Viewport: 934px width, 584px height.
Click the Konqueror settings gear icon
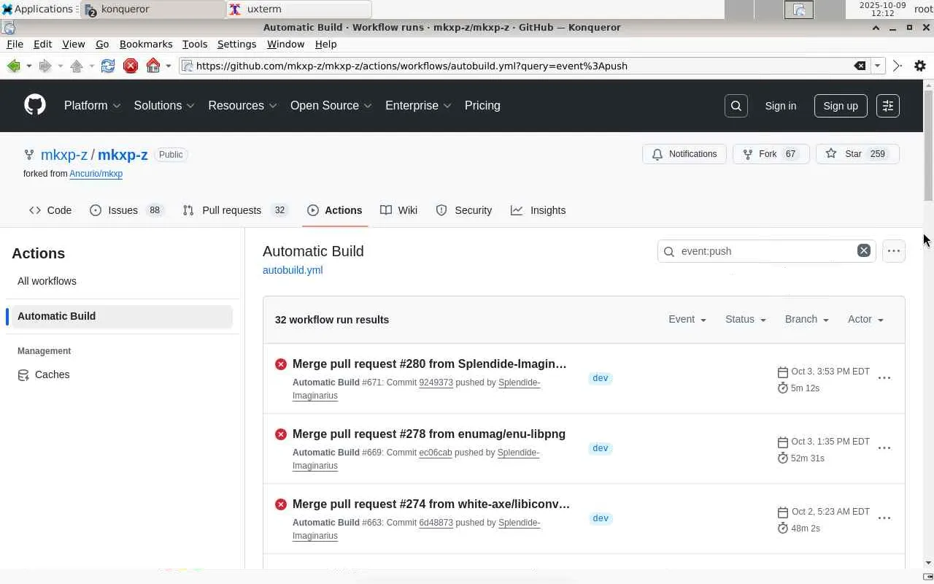pyautogui.click(x=919, y=66)
